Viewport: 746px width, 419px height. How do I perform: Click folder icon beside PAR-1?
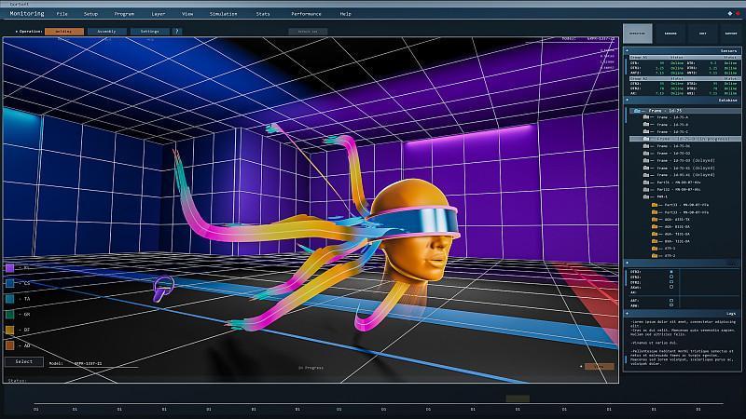[x=646, y=196]
